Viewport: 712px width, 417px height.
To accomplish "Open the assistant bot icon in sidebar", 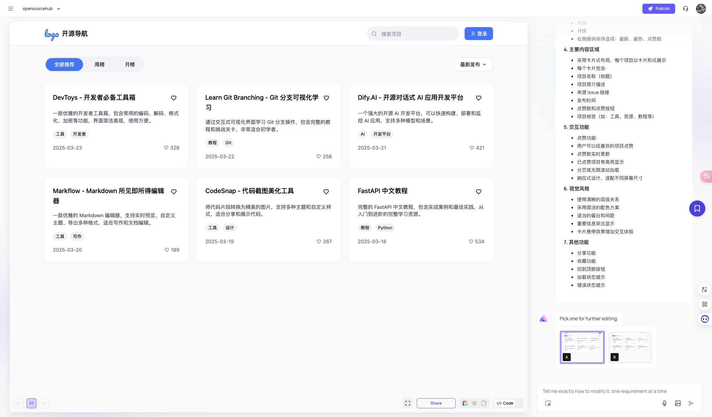I will click(705, 319).
